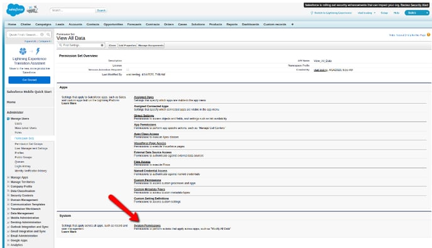This screenshot has width=432, height=248.
Task: Open the Assigned Apps link
Action: [144, 97]
